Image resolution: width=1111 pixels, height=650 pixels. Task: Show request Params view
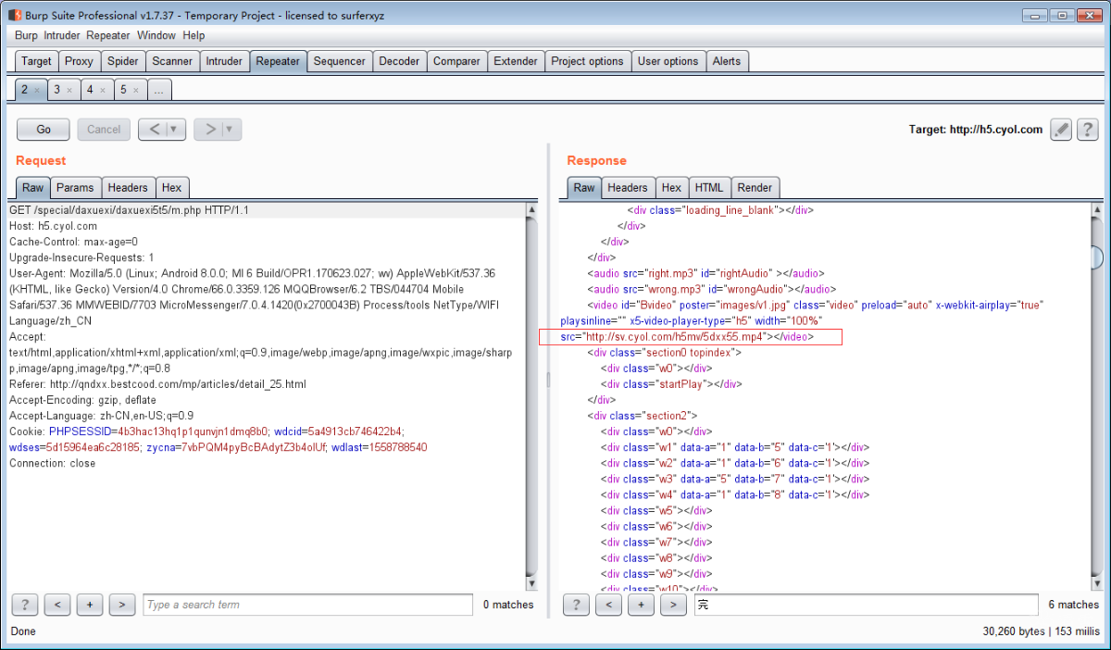75,187
